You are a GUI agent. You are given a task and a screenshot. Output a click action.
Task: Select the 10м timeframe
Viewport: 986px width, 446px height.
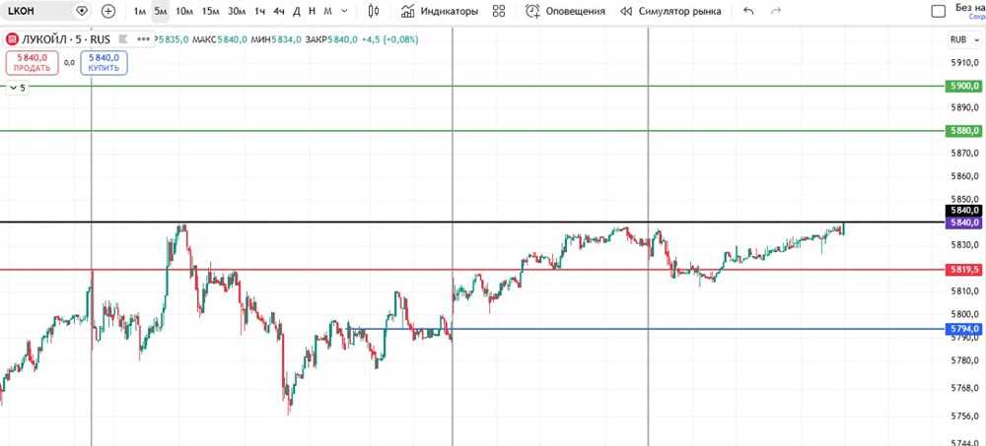[184, 11]
